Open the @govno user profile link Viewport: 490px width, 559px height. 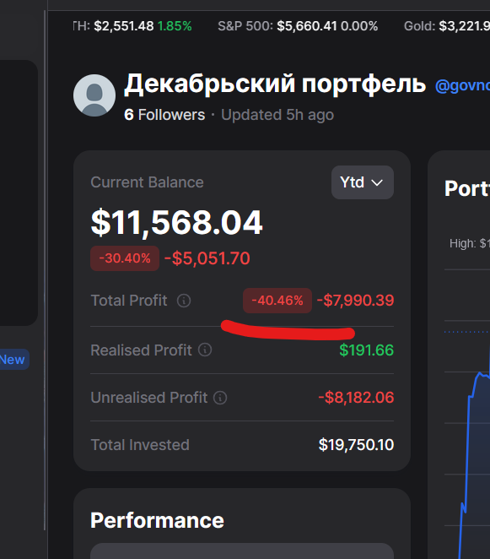click(462, 86)
